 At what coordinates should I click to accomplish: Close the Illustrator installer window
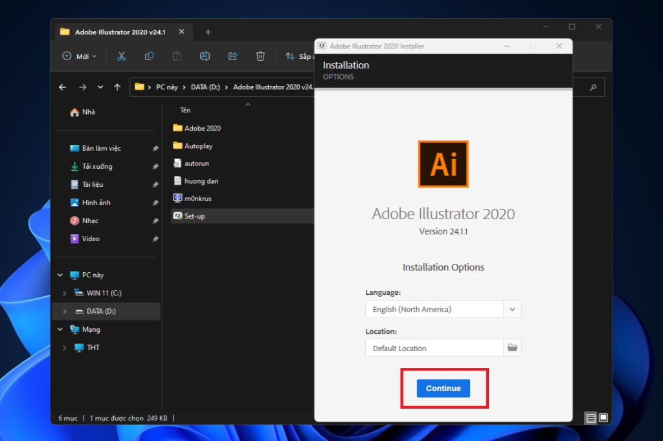[x=559, y=46]
